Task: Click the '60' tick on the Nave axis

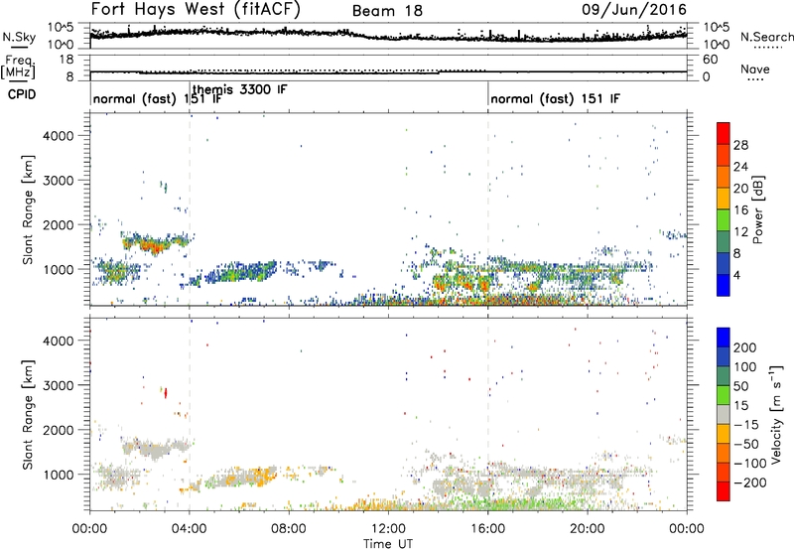Action: tap(711, 60)
